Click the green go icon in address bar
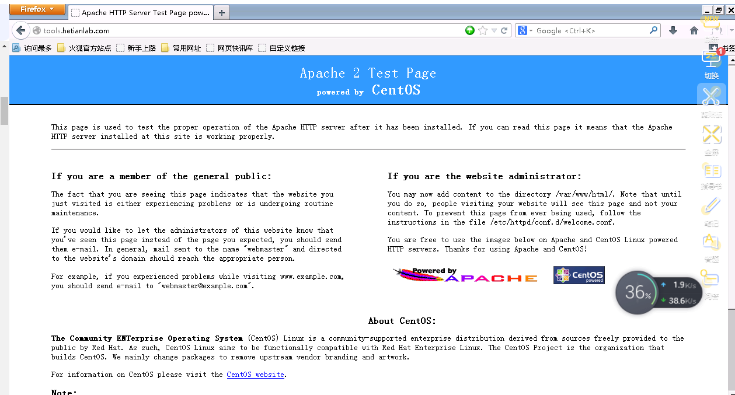The height and width of the screenshot is (395, 735). click(470, 30)
